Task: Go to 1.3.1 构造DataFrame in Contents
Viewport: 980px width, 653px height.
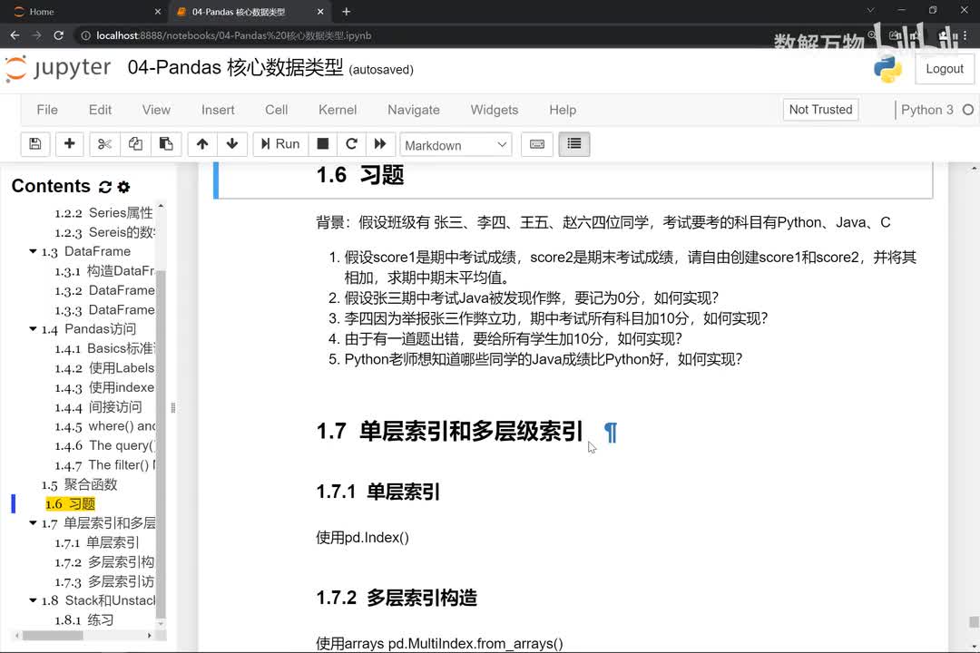Action: click(105, 270)
